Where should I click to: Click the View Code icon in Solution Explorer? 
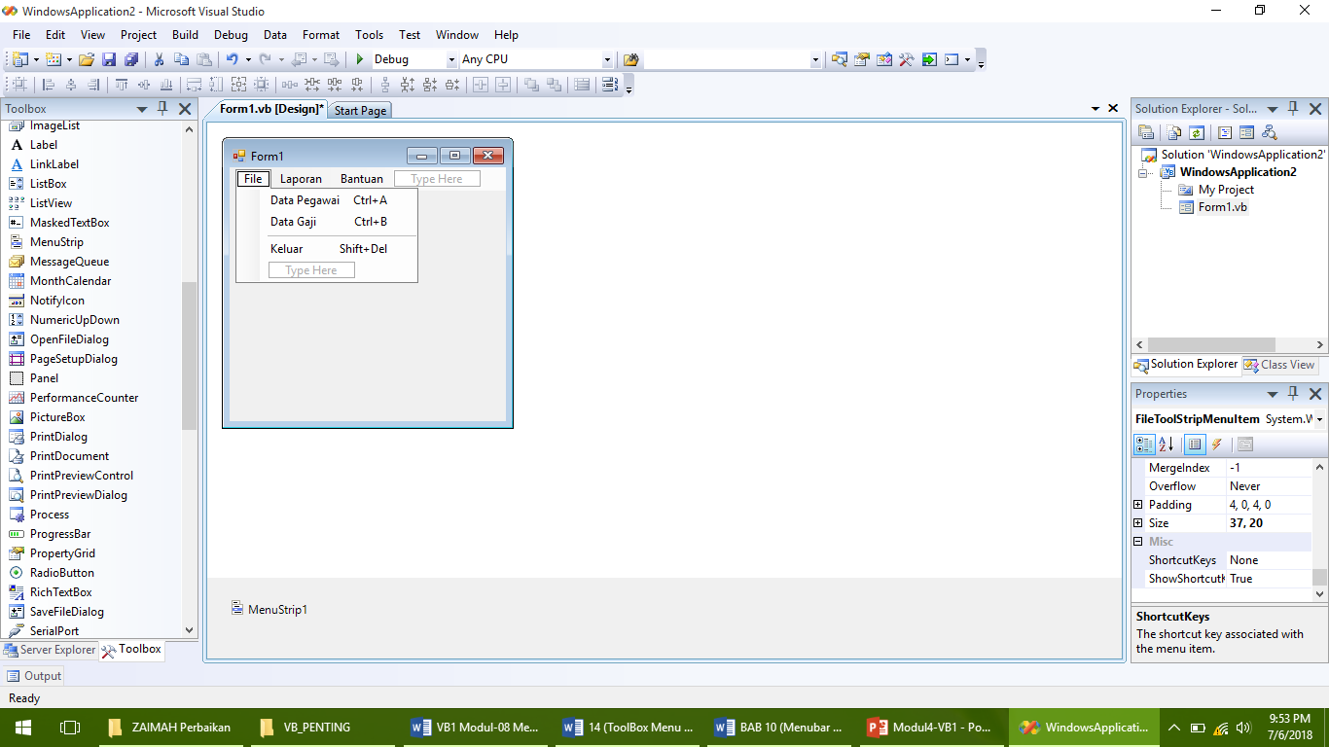[1224, 132]
